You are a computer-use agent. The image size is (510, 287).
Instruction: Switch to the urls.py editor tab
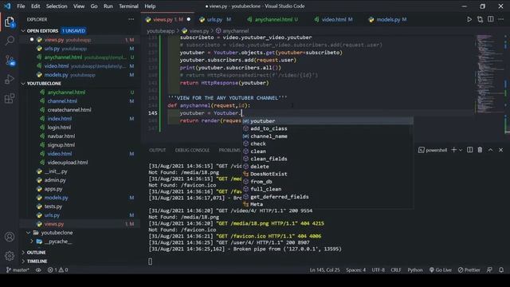[214, 19]
